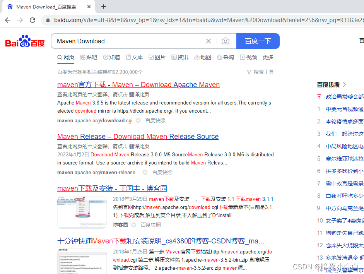This screenshot has width=364, height=274.
Task: Open a new browser tab
Action: [x=104, y=7]
